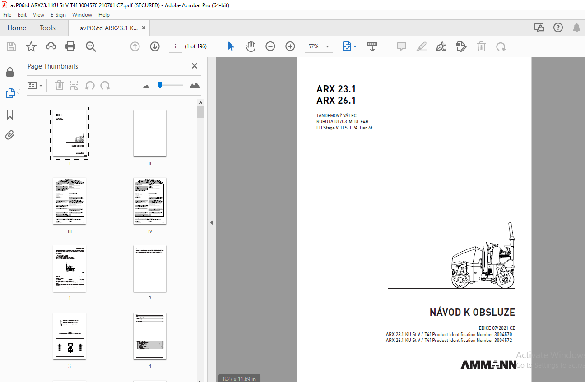Rotate pages counterclockwise in thumbnails panel
Screen dimensions: 585x382
click(90, 85)
